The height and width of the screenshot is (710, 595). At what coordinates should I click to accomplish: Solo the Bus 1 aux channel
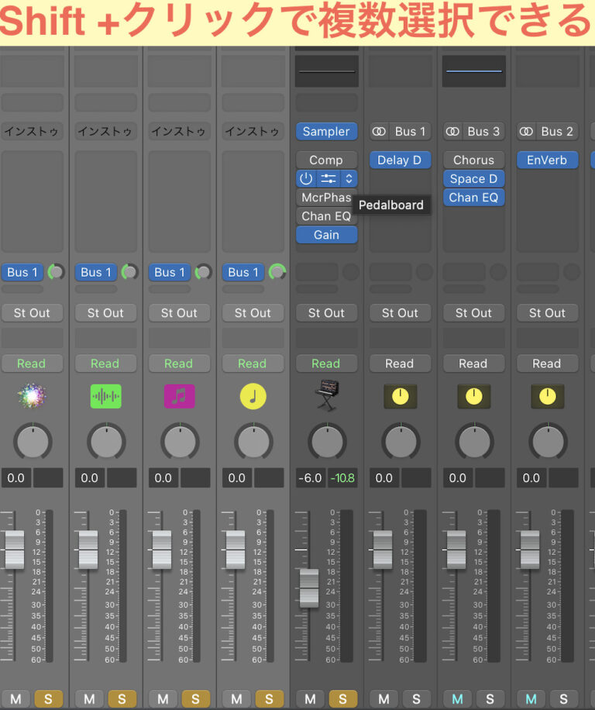[416, 699]
